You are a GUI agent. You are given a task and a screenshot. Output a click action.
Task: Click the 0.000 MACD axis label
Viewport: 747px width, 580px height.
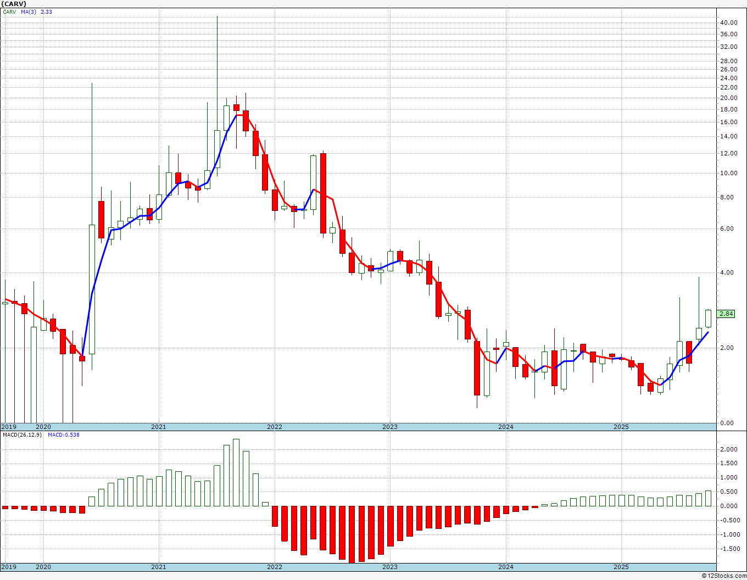(x=728, y=506)
